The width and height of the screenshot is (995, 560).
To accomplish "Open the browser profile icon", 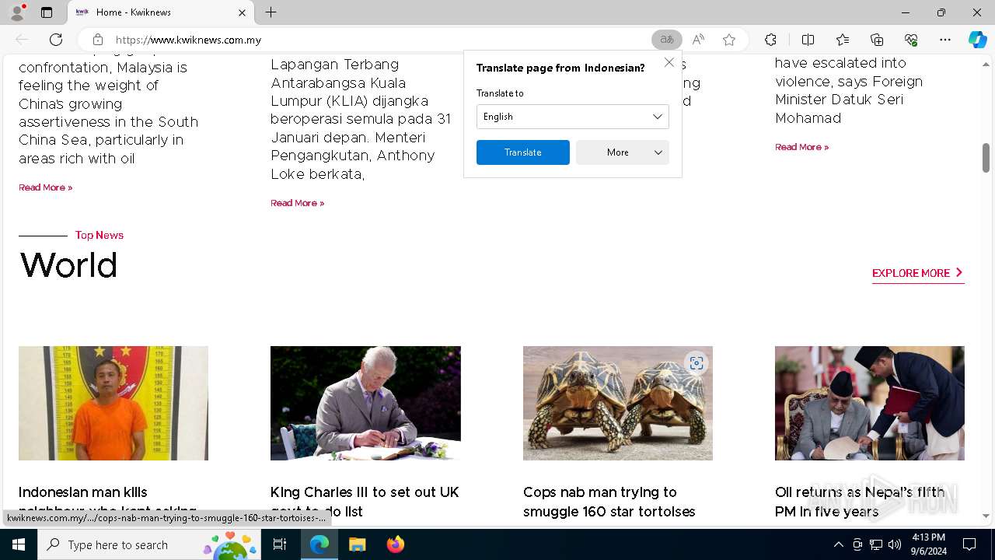I will coord(17,12).
